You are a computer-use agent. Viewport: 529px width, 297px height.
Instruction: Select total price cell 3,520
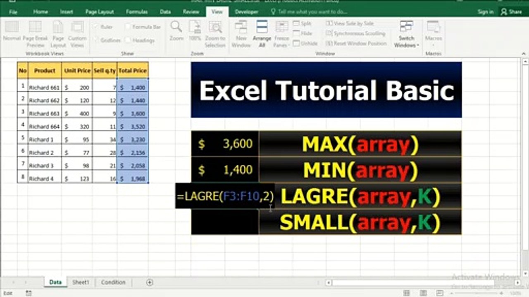point(133,125)
